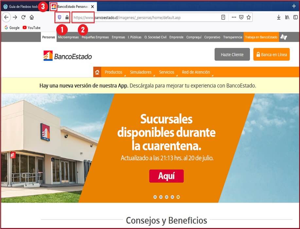Select the first carousel dot indicator
Viewport: 300px width, 229px height.
pos(155,197)
